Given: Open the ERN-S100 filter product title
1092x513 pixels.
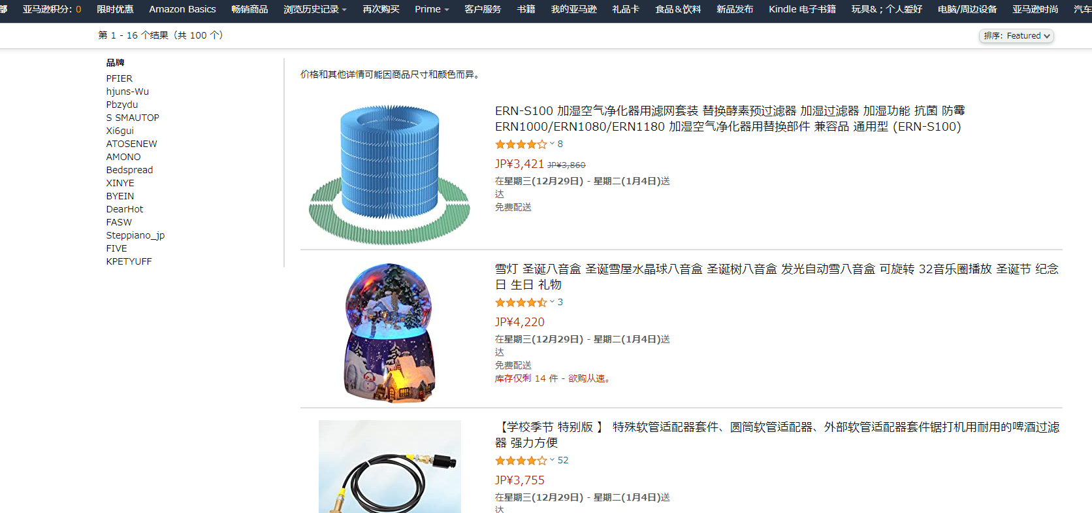Looking at the screenshot, I should coord(730,118).
